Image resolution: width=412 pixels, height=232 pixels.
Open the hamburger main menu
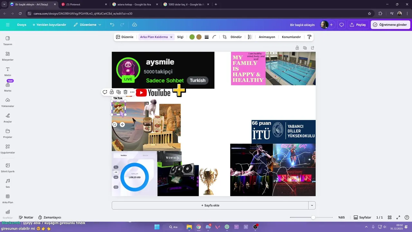tap(8, 25)
